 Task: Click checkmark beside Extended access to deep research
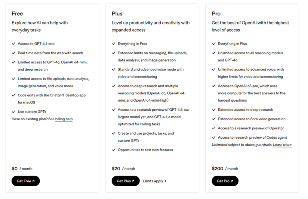pyautogui.click(x=214, y=110)
